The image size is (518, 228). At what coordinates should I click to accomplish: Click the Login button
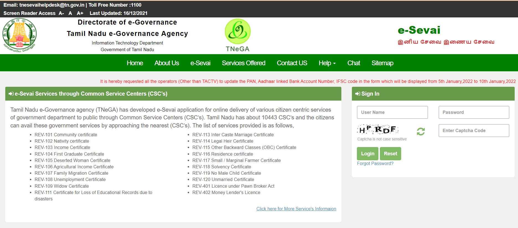368,154
